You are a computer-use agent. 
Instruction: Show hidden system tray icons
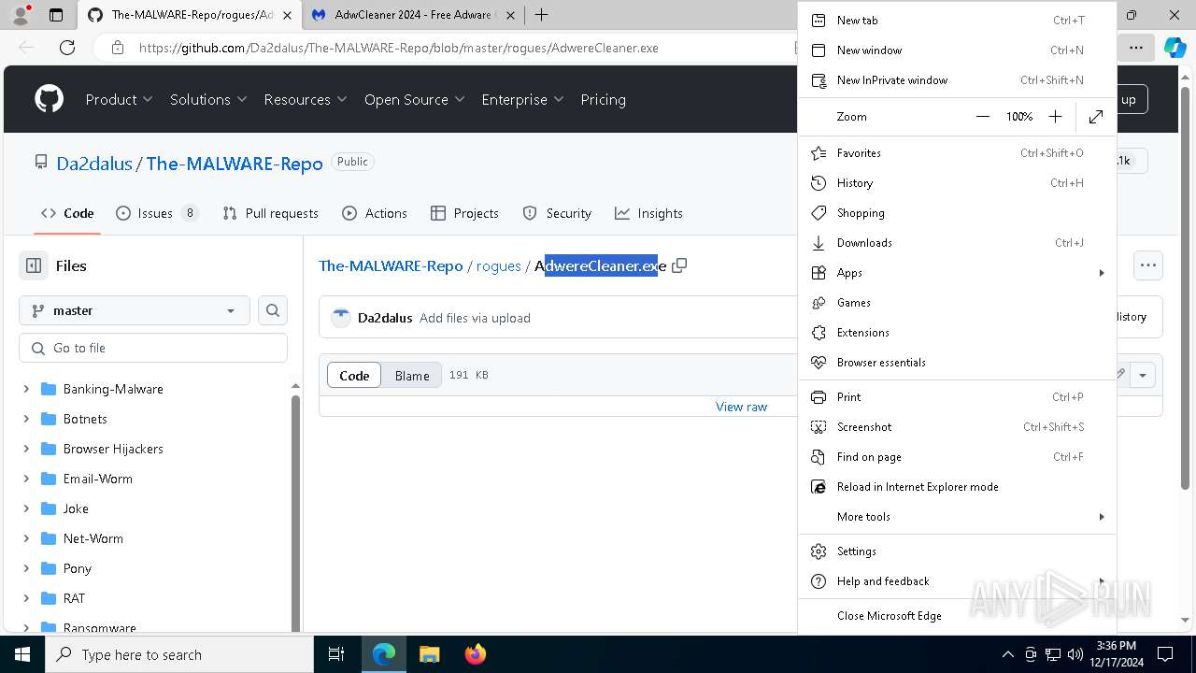click(1007, 654)
